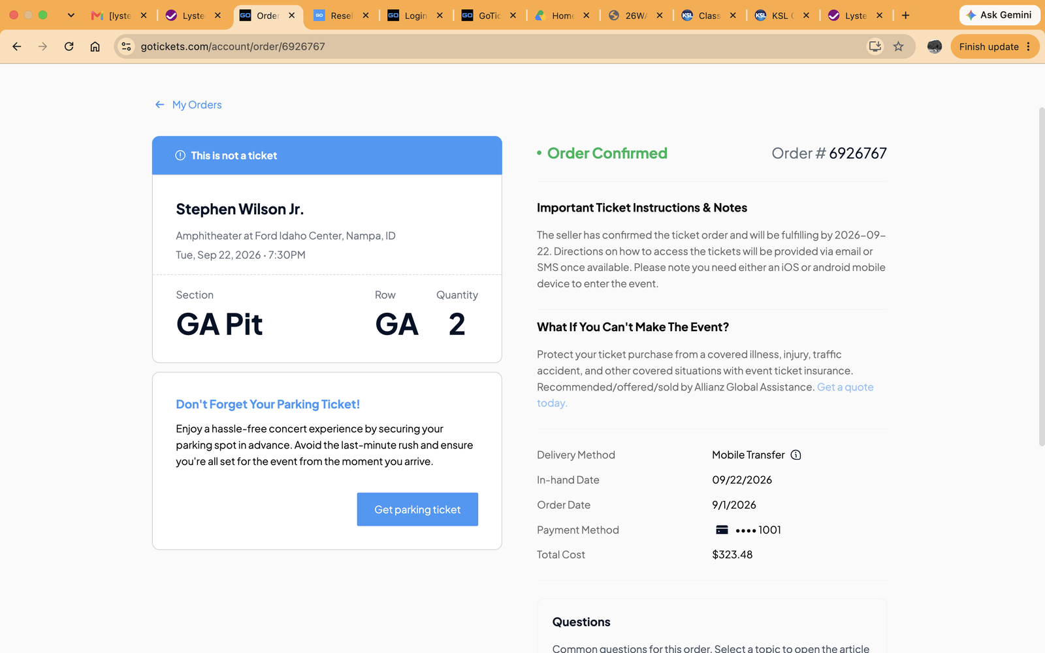Click the install app icon in address bar
The width and height of the screenshot is (1045, 653).
pyautogui.click(x=875, y=46)
